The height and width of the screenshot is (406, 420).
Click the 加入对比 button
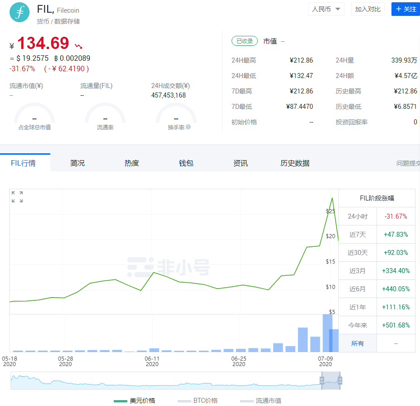click(x=368, y=9)
